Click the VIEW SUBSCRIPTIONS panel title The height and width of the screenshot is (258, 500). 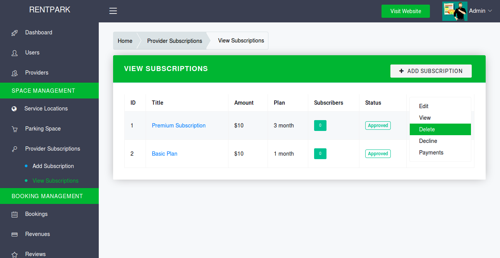(166, 69)
